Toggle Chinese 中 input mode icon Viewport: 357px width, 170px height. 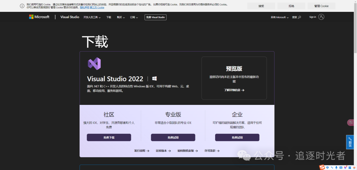pyautogui.click(x=327, y=167)
